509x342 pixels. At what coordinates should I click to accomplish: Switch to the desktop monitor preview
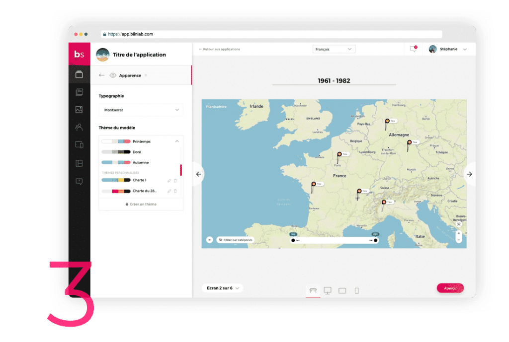pyautogui.click(x=328, y=290)
